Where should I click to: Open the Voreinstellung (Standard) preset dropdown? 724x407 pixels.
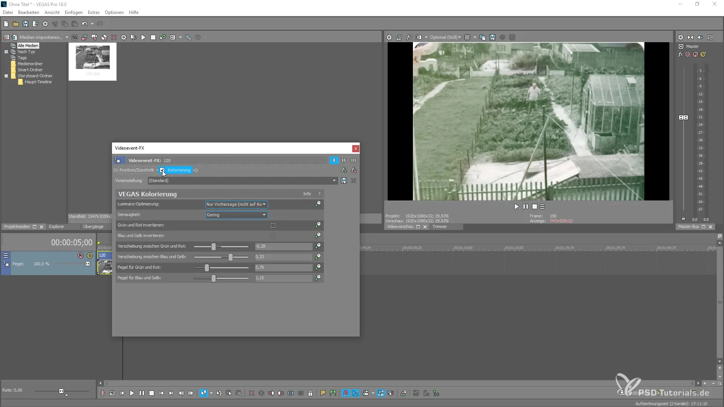pos(242,181)
